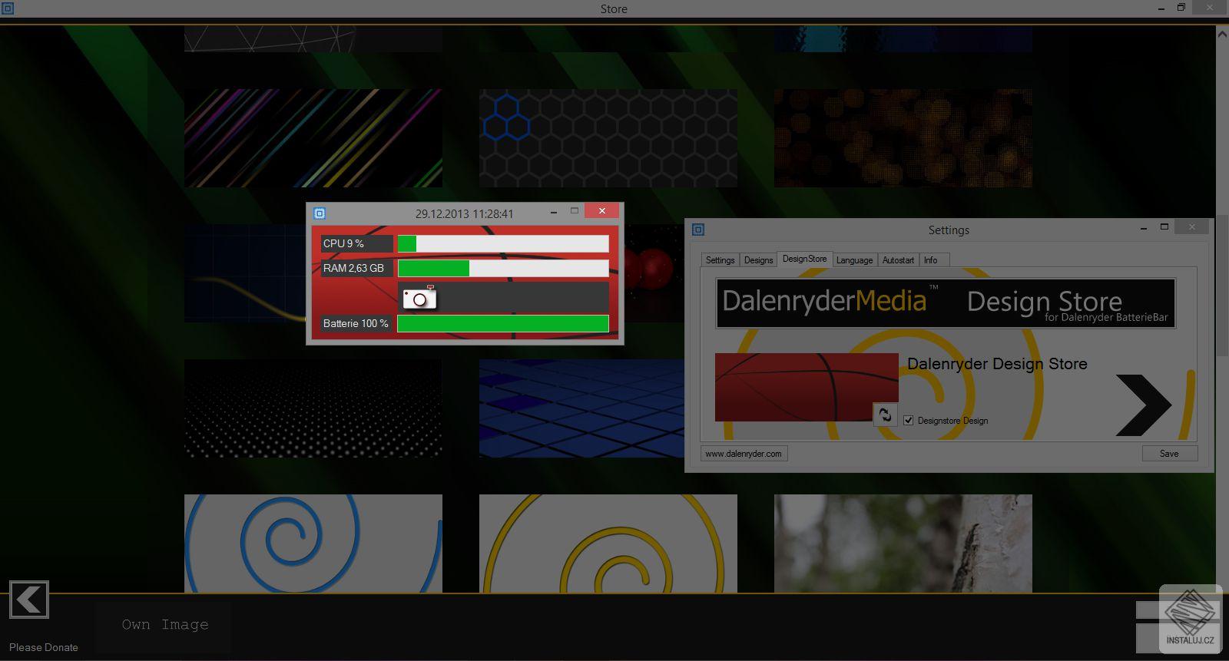Open the Autostart tab
This screenshot has height=661, width=1229.
[x=898, y=260]
